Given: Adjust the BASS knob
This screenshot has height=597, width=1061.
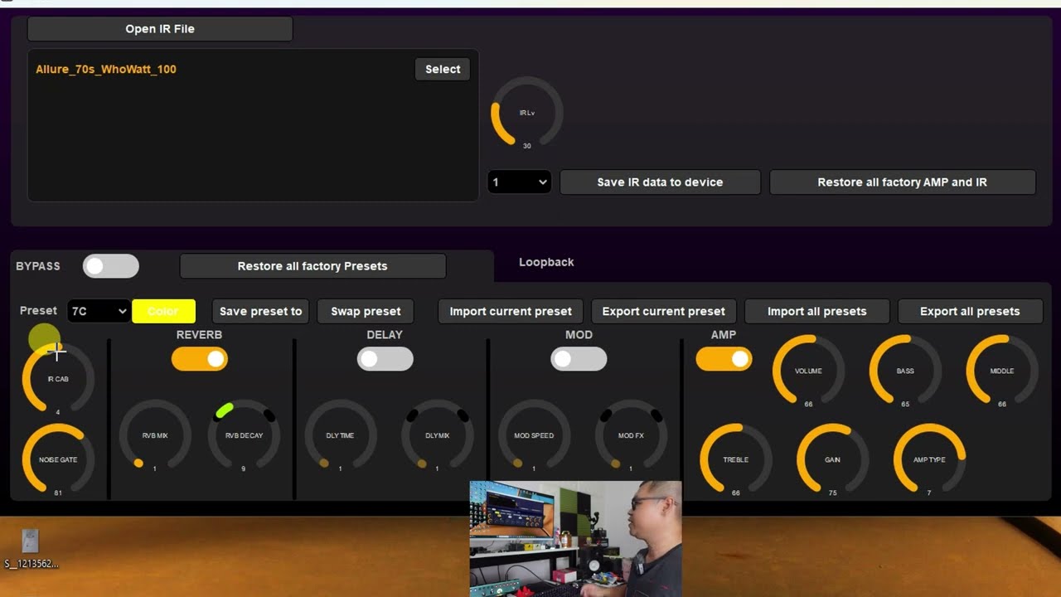Looking at the screenshot, I should coord(905,371).
